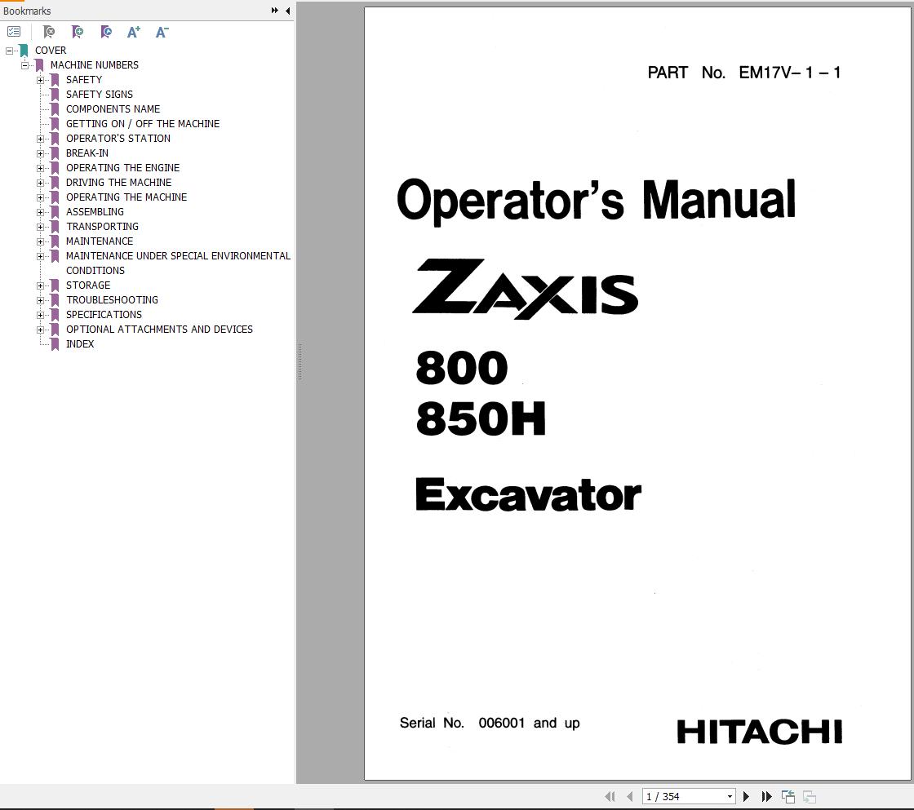914x810 pixels.
Task: Jump to the last page
Action: click(x=766, y=796)
